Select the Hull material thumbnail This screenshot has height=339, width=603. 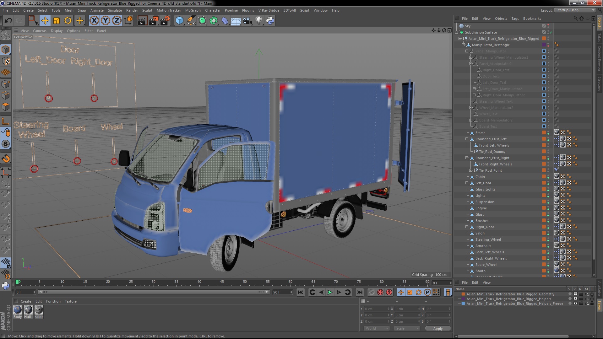point(28,310)
